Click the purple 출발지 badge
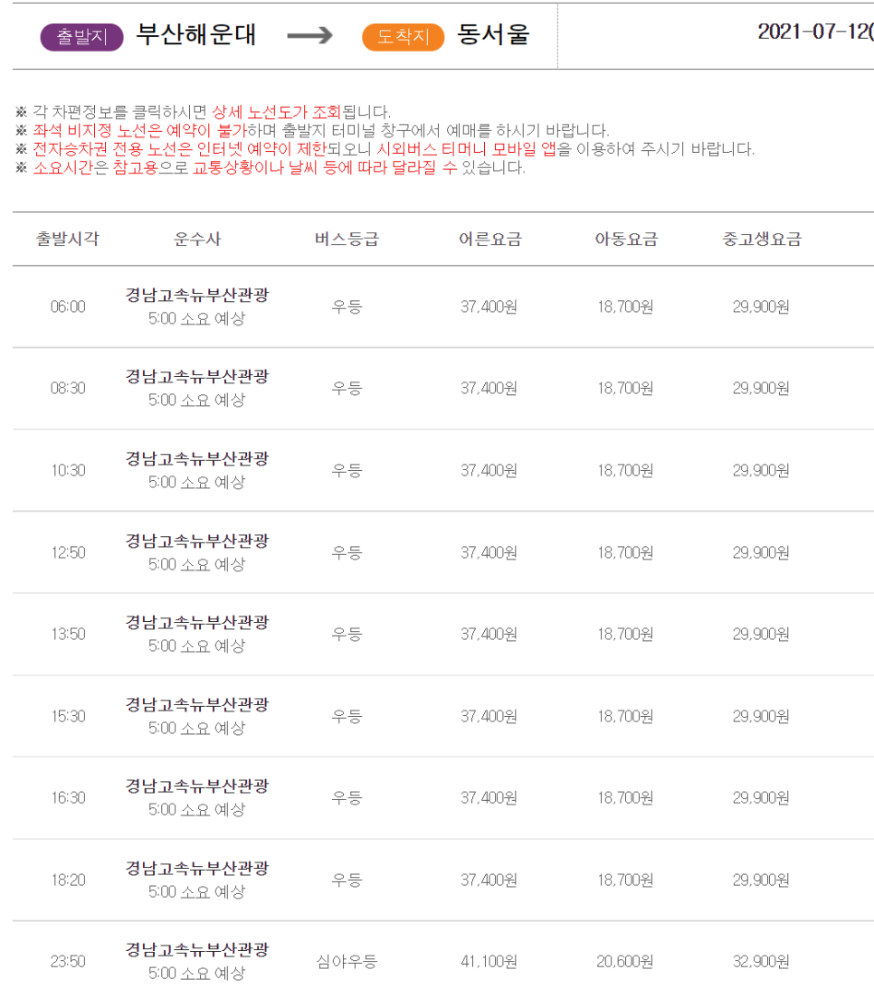874x998 pixels. pos(81,37)
